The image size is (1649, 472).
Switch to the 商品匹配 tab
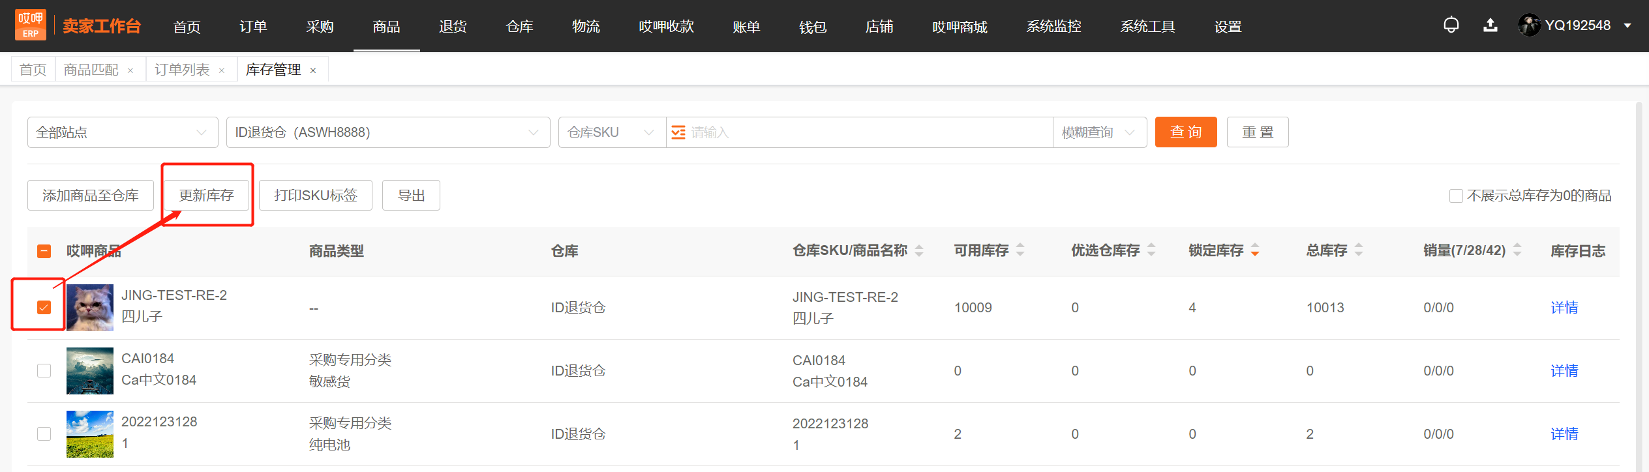click(91, 70)
